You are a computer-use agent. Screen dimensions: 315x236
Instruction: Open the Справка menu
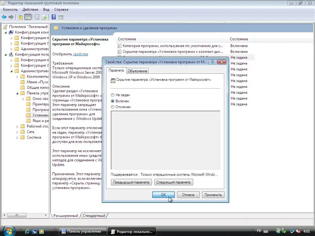coord(61,10)
